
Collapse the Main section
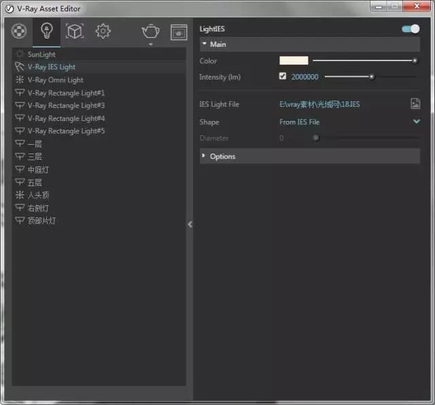coord(310,44)
